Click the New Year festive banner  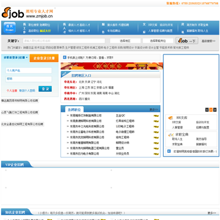pos(112,66)
